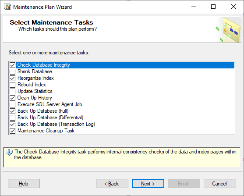244x196 pixels.
Task: Uncheck the Clean Up History checkbox
Action: pos(12,98)
